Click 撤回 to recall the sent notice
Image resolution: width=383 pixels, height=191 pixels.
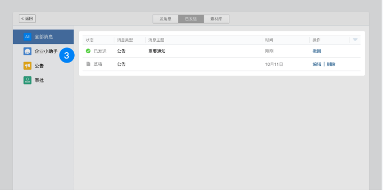[317, 51]
